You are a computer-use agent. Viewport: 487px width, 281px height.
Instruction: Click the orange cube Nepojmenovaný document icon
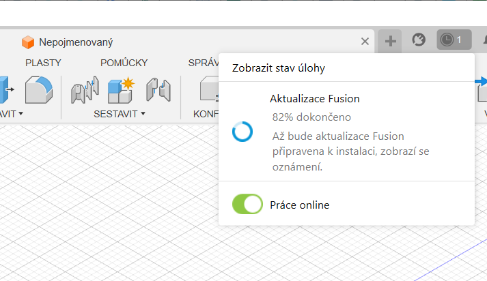tap(27, 42)
